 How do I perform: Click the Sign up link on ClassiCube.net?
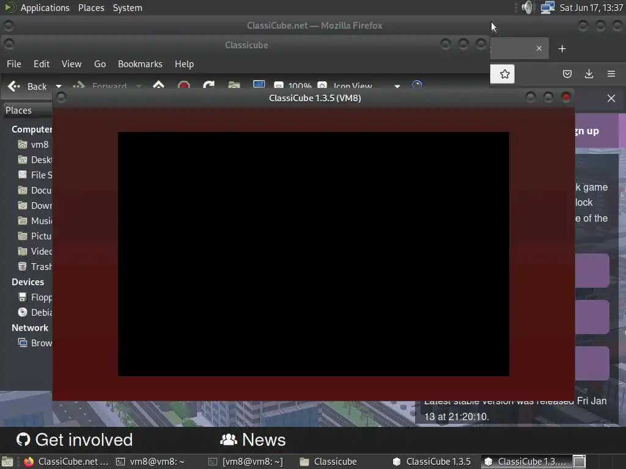click(587, 131)
